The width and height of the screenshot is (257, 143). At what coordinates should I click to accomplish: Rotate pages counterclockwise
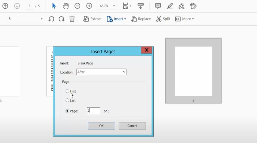[x=51, y=19]
